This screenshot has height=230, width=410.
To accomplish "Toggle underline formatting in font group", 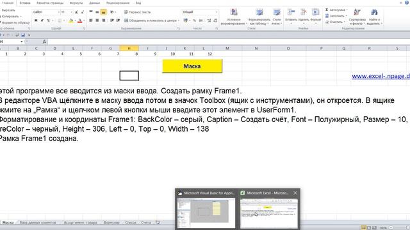I will 49,20.
